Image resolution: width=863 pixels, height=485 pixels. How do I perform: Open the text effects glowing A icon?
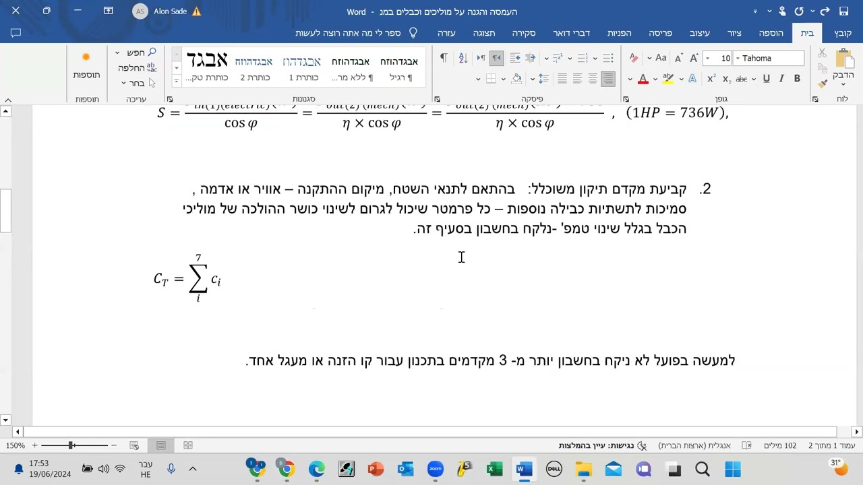pos(692,79)
